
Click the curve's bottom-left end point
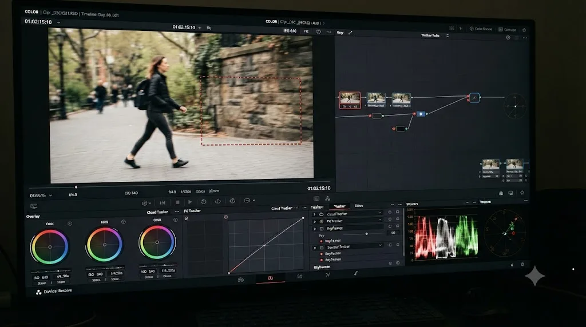click(229, 273)
